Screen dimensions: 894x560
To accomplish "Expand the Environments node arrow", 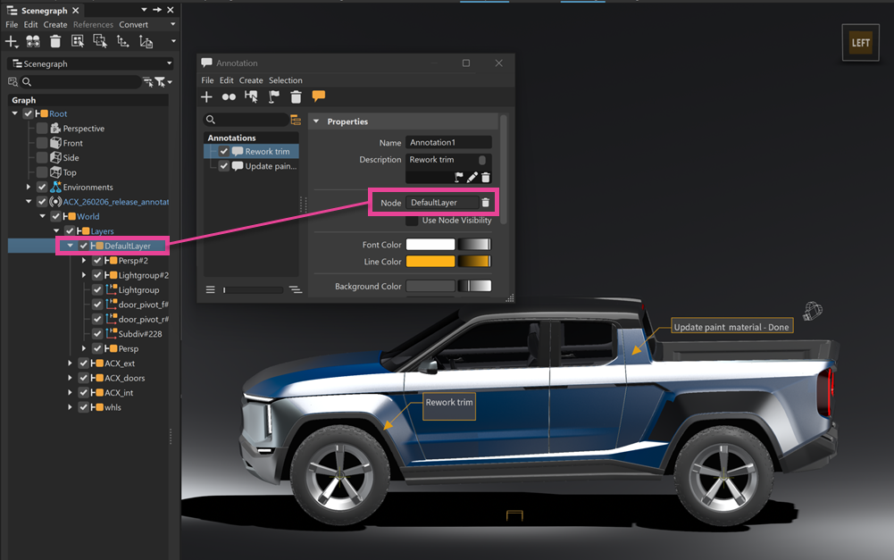I will 29,187.
